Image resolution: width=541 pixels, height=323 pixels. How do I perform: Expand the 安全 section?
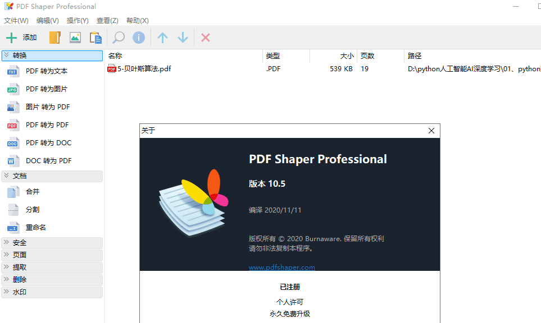52,243
